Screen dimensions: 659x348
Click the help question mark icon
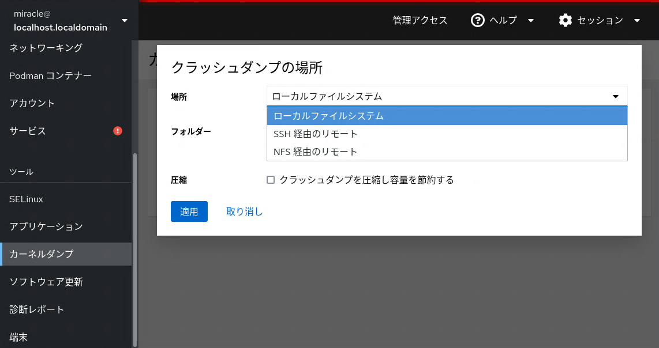[x=477, y=21]
